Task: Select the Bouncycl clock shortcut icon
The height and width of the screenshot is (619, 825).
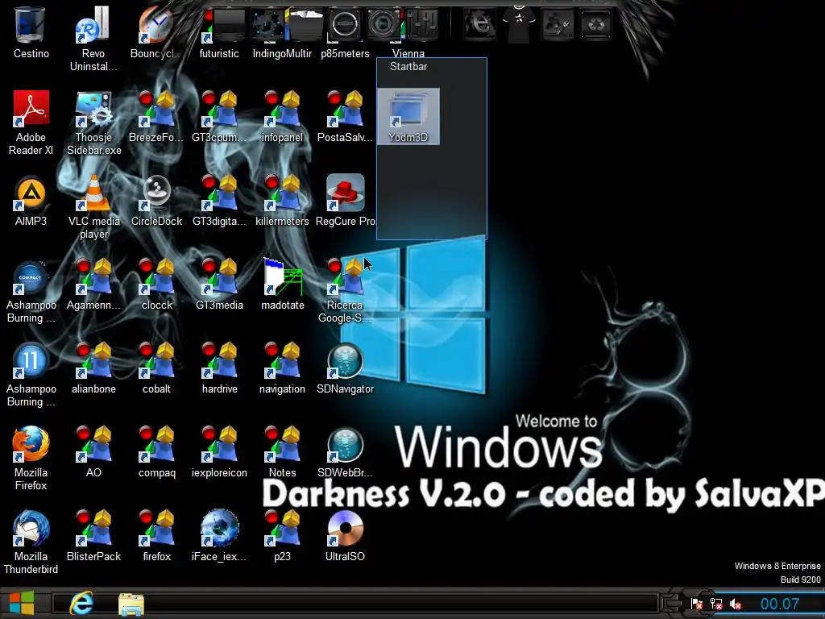Action: [155, 25]
